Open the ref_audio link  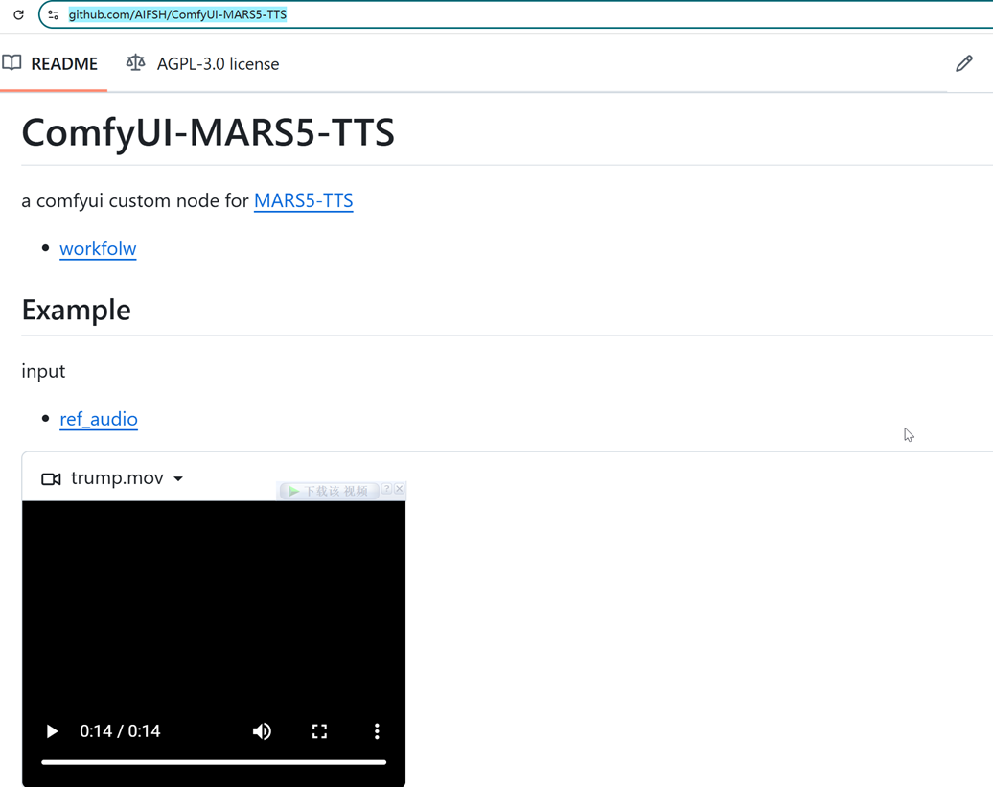tap(99, 419)
